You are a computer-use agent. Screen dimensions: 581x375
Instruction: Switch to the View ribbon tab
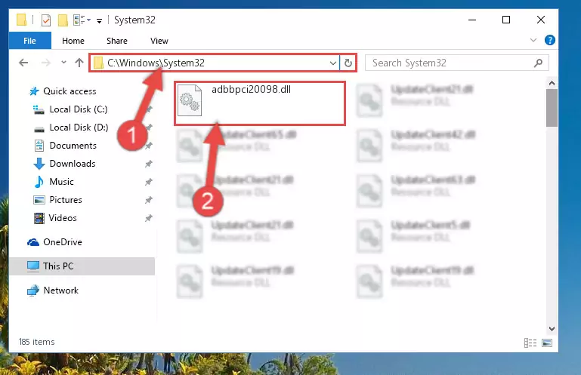click(x=159, y=41)
